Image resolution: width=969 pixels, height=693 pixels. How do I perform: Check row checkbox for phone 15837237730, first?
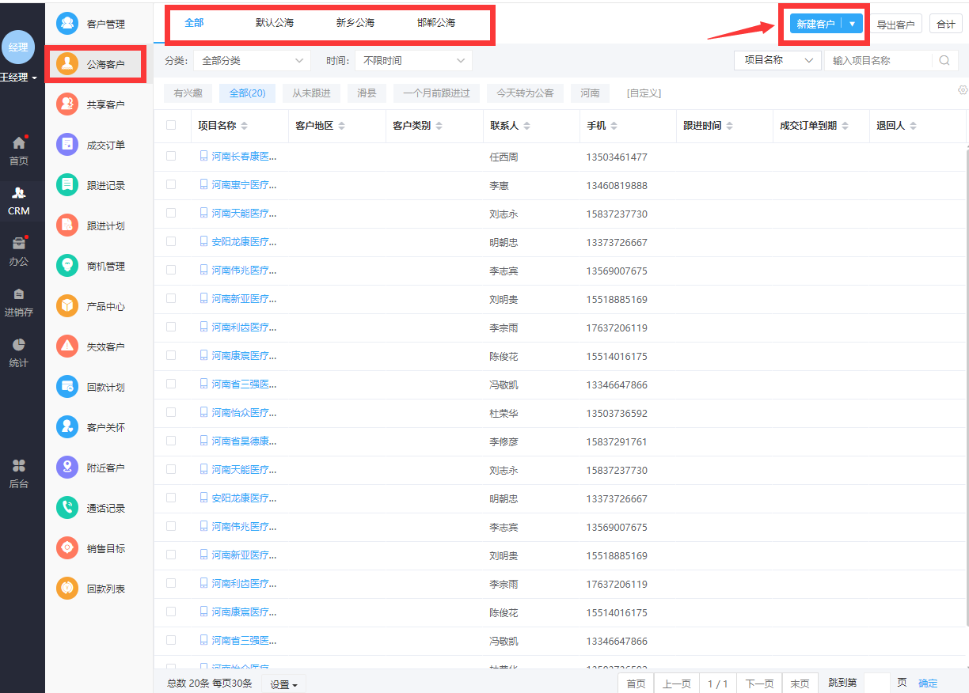pyautogui.click(x=171, y=213)
